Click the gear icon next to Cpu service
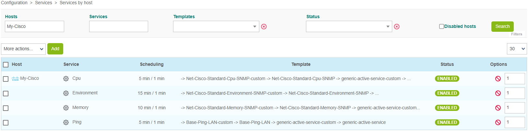Screen dimensions: 528x131 (x=66, y=79)
